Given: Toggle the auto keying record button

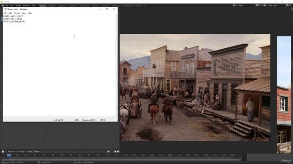Looking at the screenshot, I should point(109,152).
